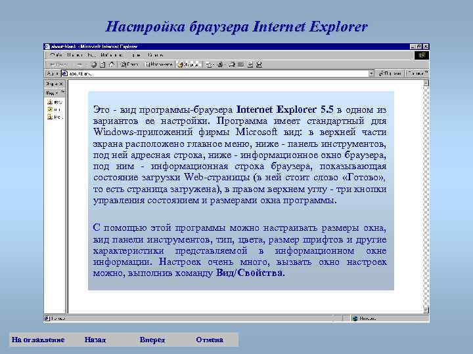Click the scroll-up arrow of the page scrollbar
The height and width of the screenshot is (354, 473).
pos(426,83)
